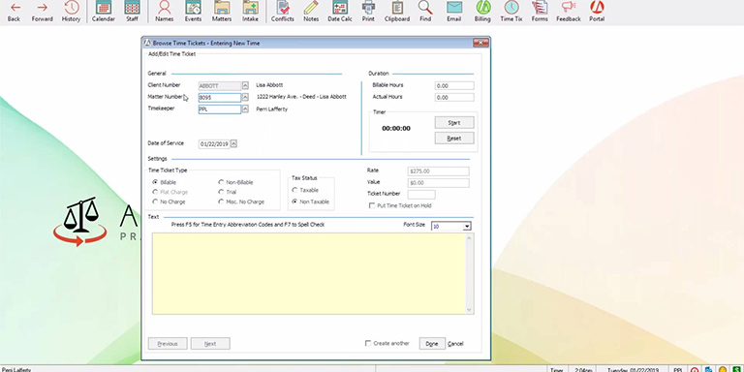Open the Time Tix clock icon
The height and width of the screenshot is (372, 744).
pos(511,12)
